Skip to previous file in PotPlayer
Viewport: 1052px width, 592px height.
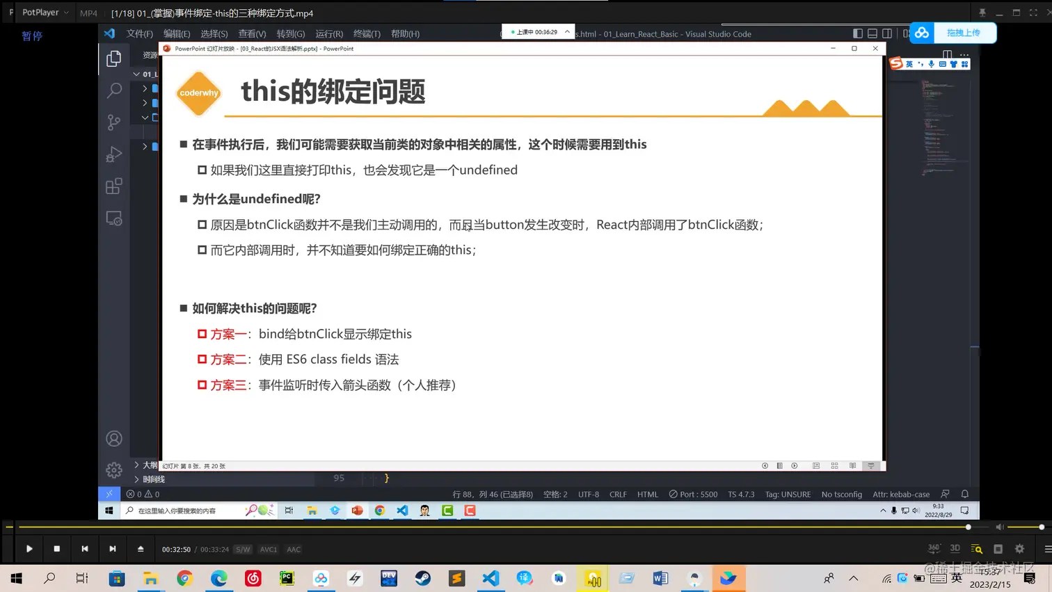pyautogui.click(x=85, y=549)
